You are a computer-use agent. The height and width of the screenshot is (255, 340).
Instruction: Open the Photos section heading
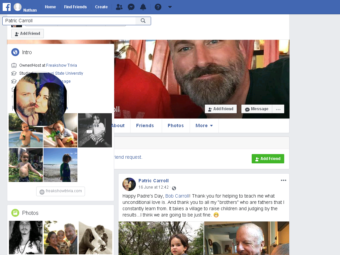coord(30,213)
